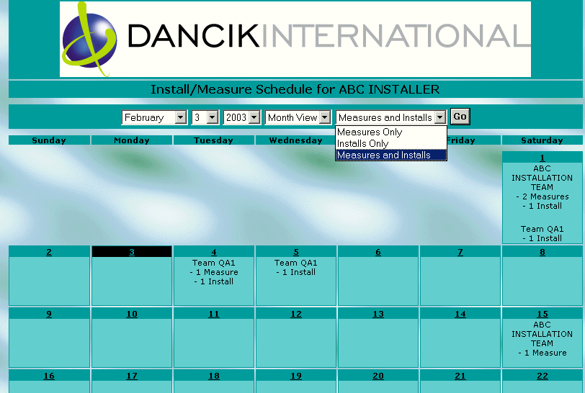This screenshot has height=393, width=585.
Task: Open the day dropdown showing 3
Action: point(205,117)
